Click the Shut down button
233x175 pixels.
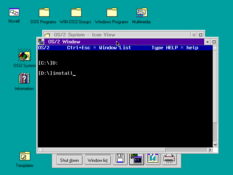70,160
